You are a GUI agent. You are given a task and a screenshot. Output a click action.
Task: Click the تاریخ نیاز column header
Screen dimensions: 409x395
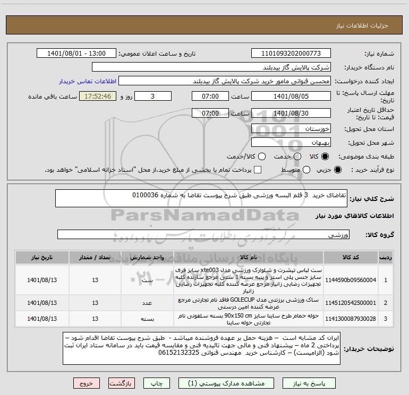pyautogui.click(x=42, y=257)
